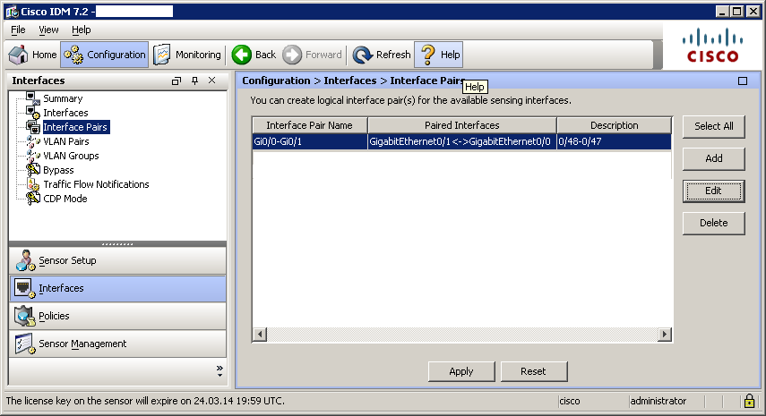This screenshot has height=416, width=766.
Task: Open the Sensor Management section
Action: (x=117, y=344)
